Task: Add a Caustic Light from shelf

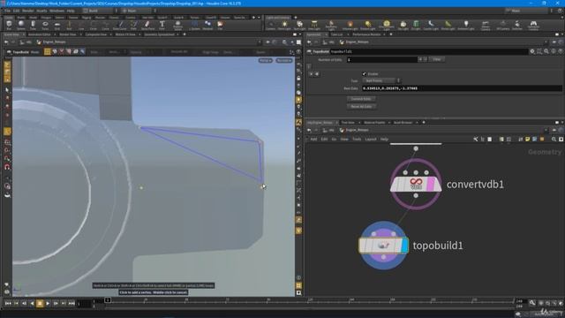Action: pos(431,26)
